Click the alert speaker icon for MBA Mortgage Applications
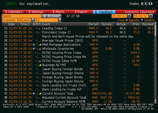The height and width of the screenshot is (113, 158). click(34, 45)
